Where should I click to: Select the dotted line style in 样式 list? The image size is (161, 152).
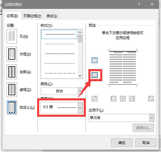tap(60, 44)
